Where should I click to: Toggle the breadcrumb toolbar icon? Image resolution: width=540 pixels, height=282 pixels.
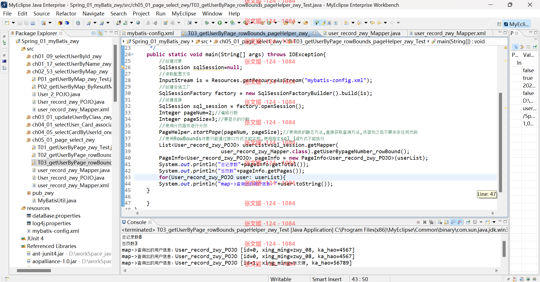coord(317,23)
